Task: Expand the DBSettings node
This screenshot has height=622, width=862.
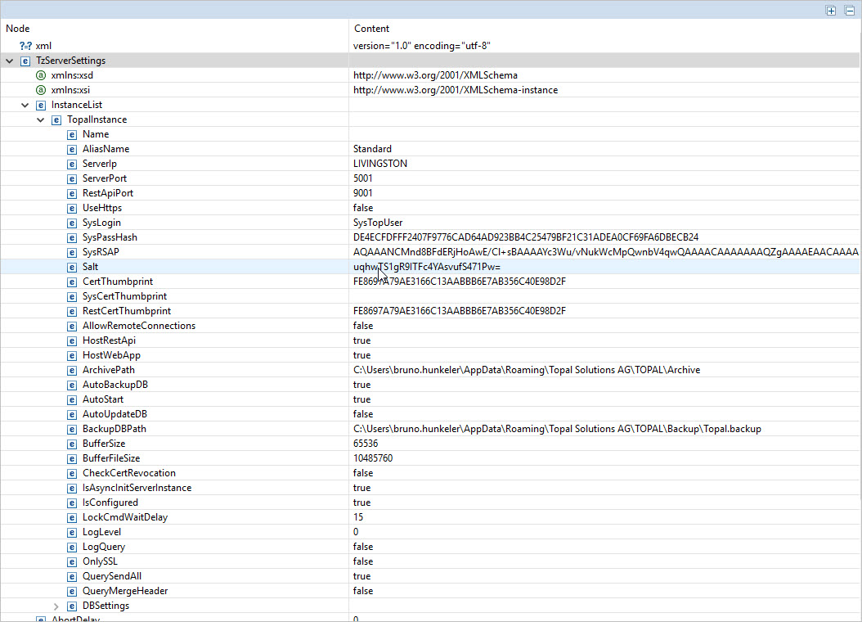Action: point(56,606)
